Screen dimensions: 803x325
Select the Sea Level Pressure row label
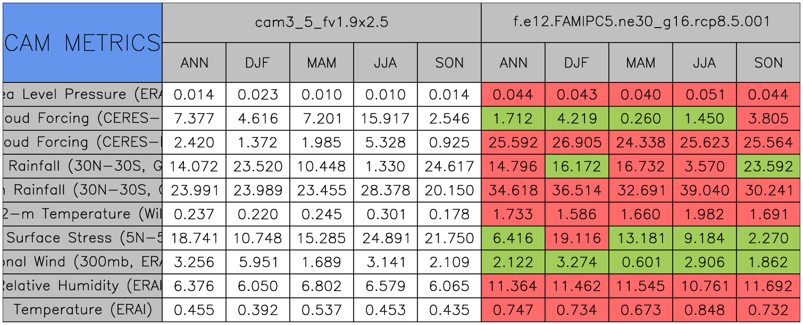click(82, 95)
